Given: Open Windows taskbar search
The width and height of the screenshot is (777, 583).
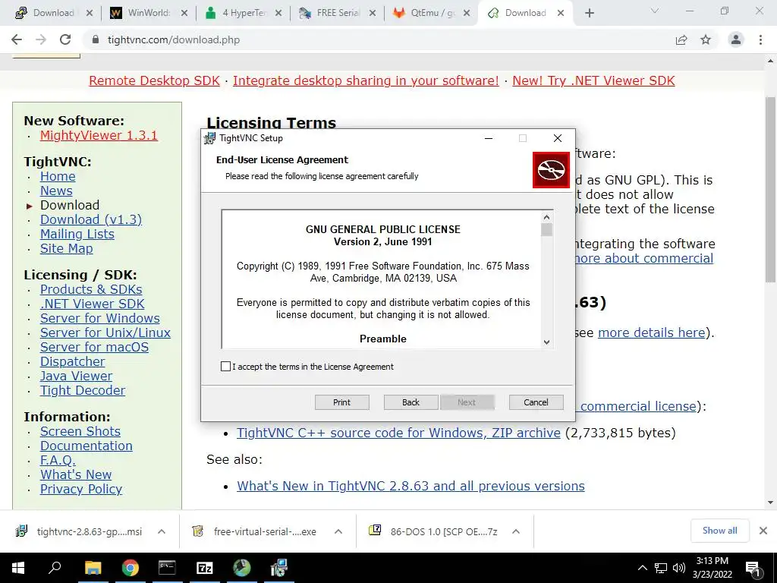Looking at the screenshot, I should 55,568.
